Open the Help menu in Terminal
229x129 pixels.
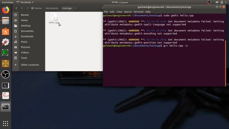(x=148, y=12)
